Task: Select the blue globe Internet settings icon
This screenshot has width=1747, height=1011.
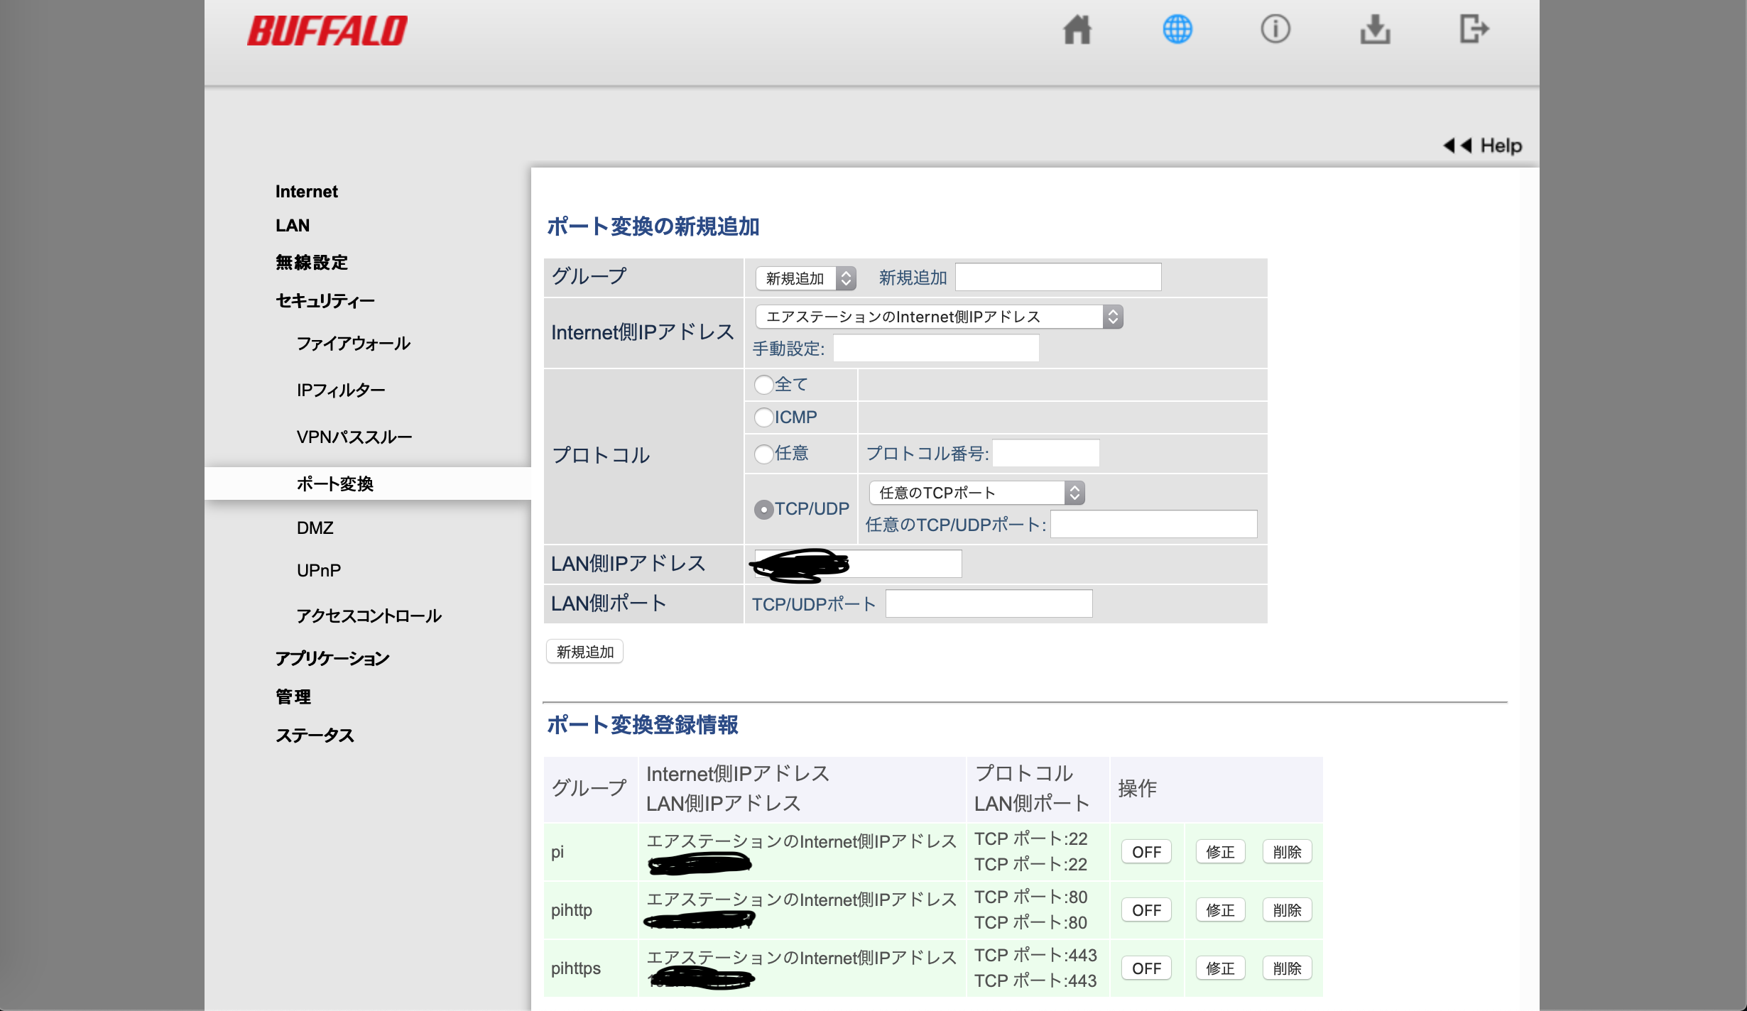Action: [1176, 30]
